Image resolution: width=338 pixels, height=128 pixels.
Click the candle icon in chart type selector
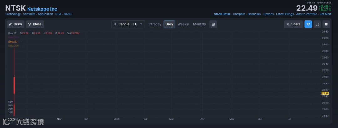pyautogui.click(x=115, y=24)
